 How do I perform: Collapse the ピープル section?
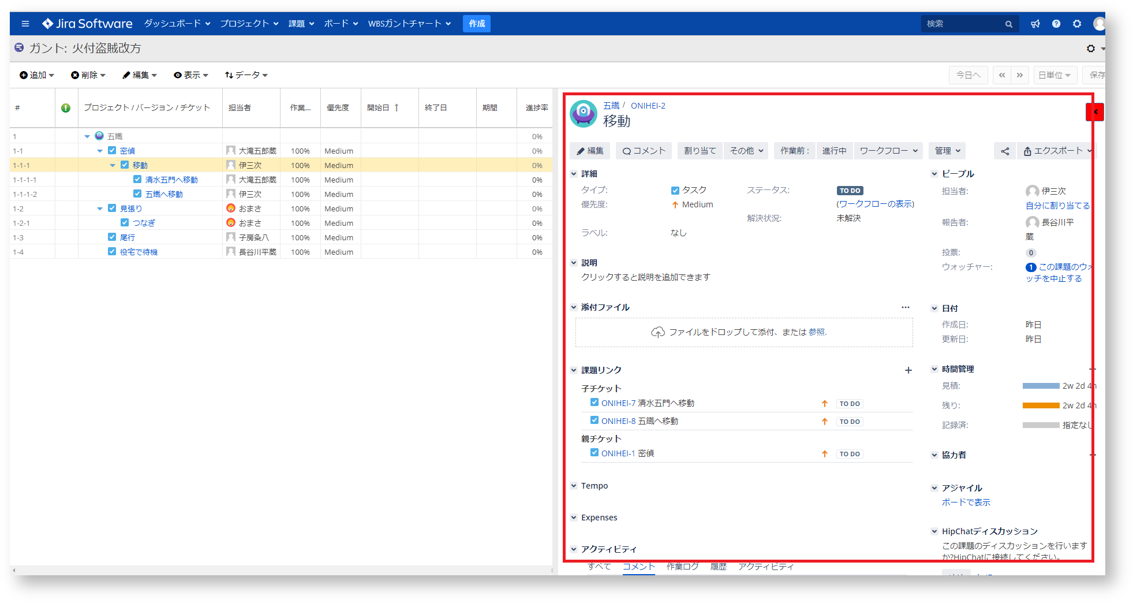click(x=934, y=174)
